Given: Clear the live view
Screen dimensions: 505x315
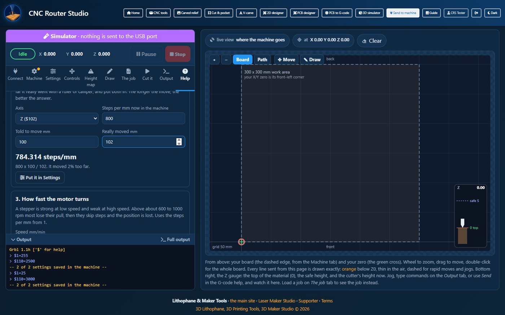Looking at the screenshot, I should [372, 41].
